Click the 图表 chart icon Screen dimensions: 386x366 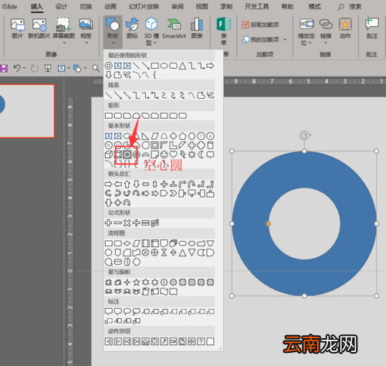(197, 29)
